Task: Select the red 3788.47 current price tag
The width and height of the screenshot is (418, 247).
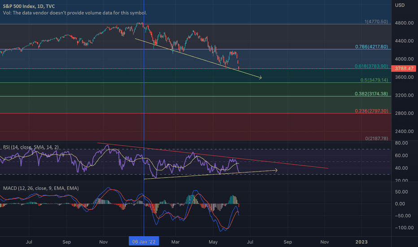Action: (x=404, y=69)
